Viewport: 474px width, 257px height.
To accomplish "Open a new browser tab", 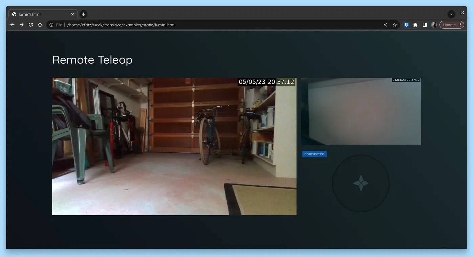I will (83, 14).
